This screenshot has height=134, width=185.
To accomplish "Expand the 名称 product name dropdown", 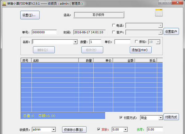I will point(75,42).
